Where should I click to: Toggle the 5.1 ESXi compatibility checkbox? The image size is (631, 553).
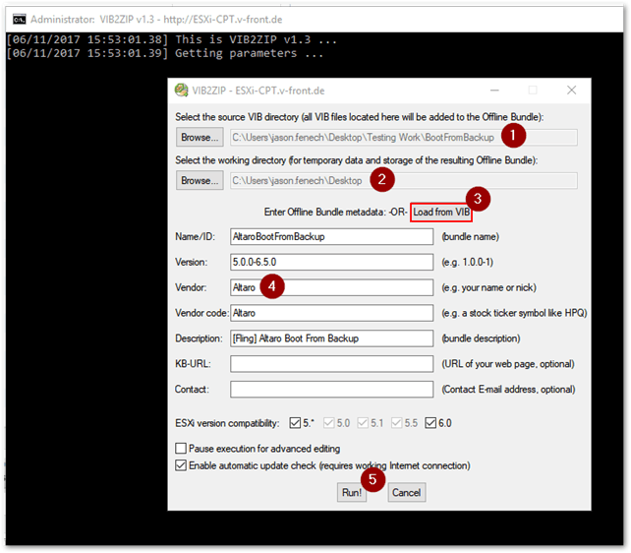363,423
